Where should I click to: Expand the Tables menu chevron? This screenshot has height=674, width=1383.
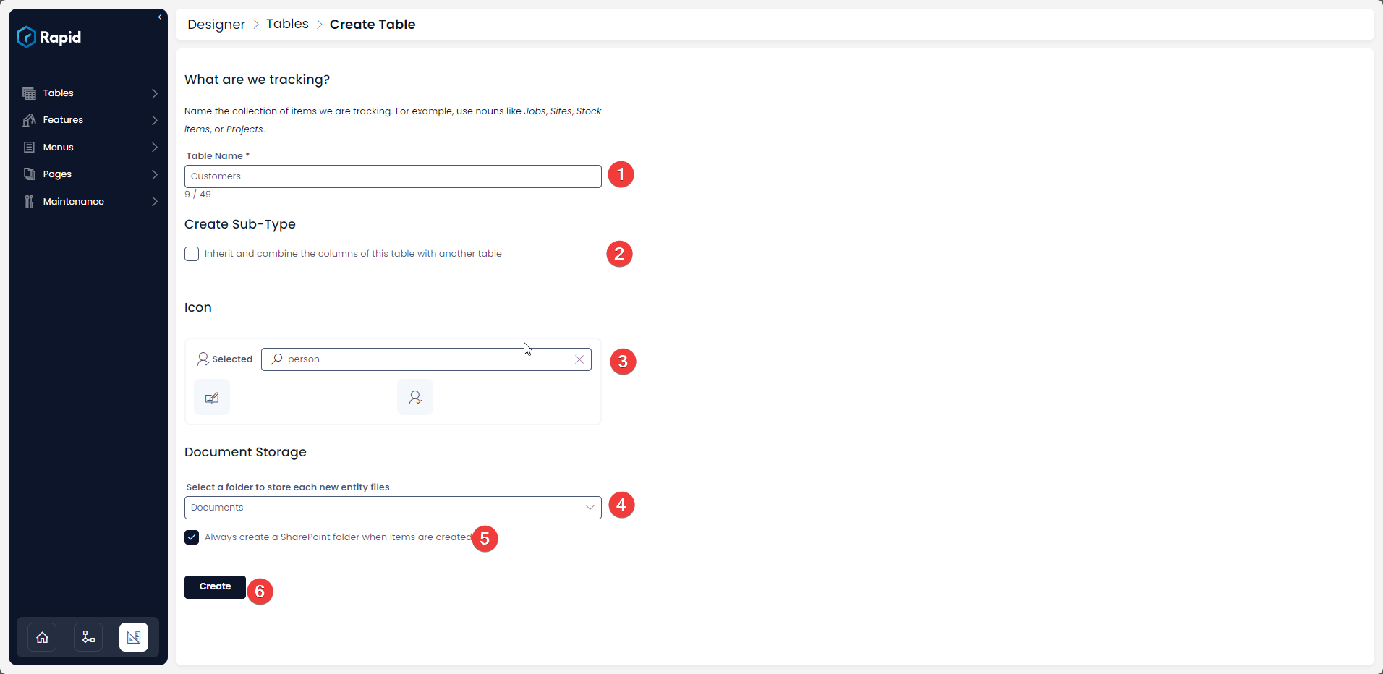155,93
